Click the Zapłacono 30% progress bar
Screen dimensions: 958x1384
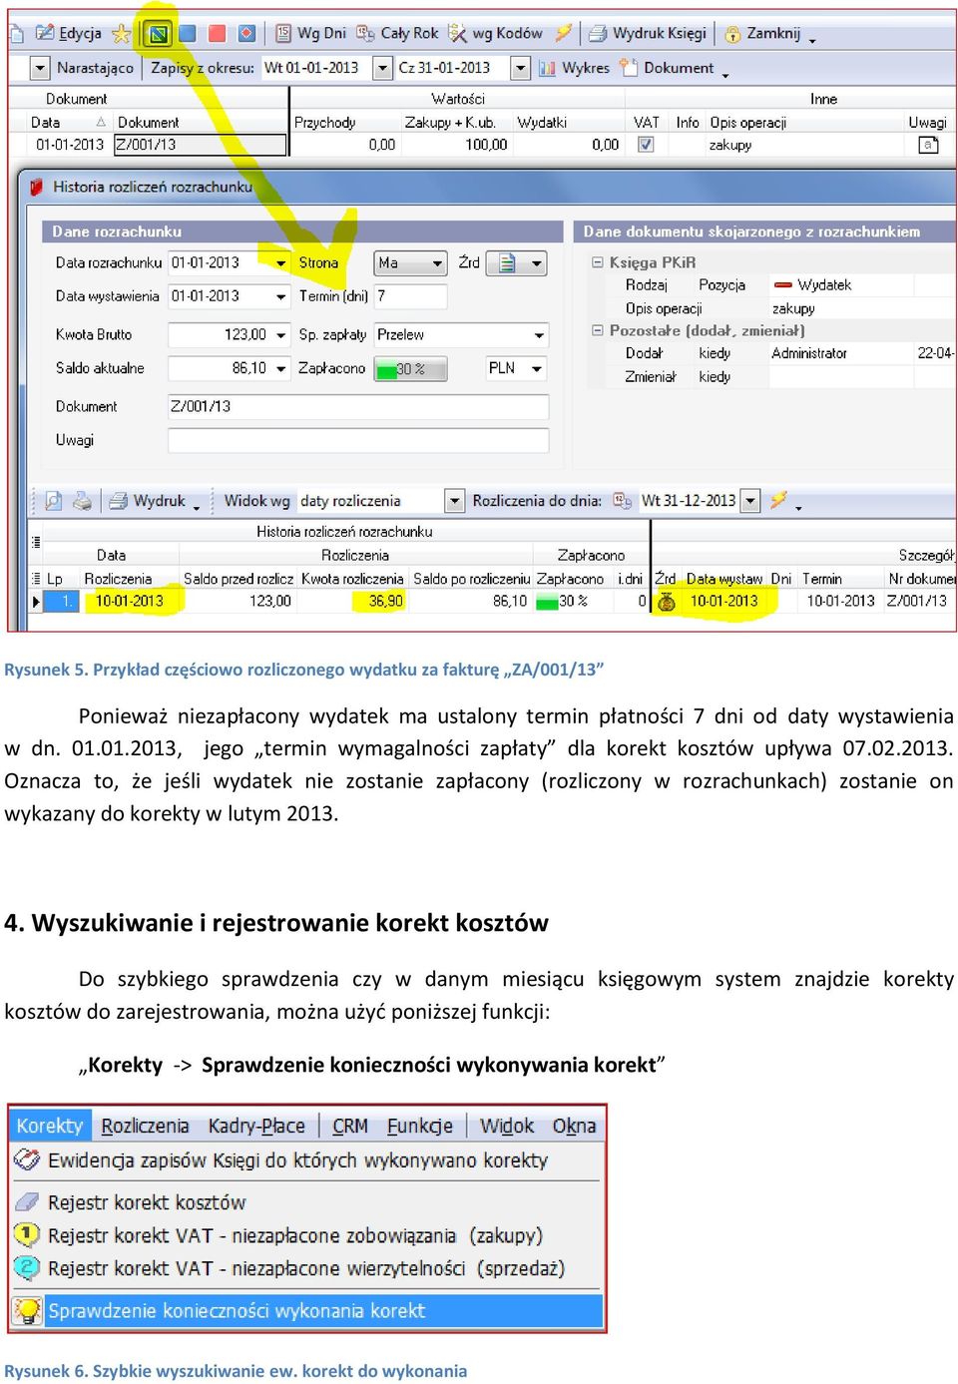coord(410,368)
